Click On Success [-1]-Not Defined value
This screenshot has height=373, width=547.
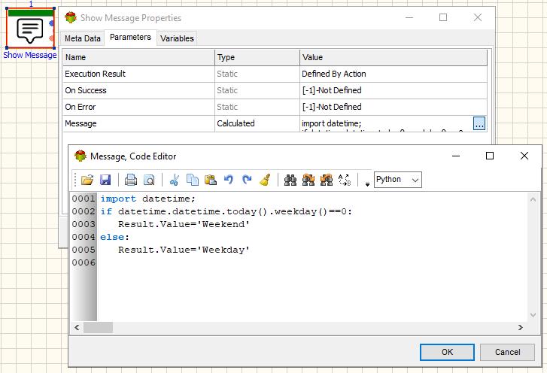394,91
